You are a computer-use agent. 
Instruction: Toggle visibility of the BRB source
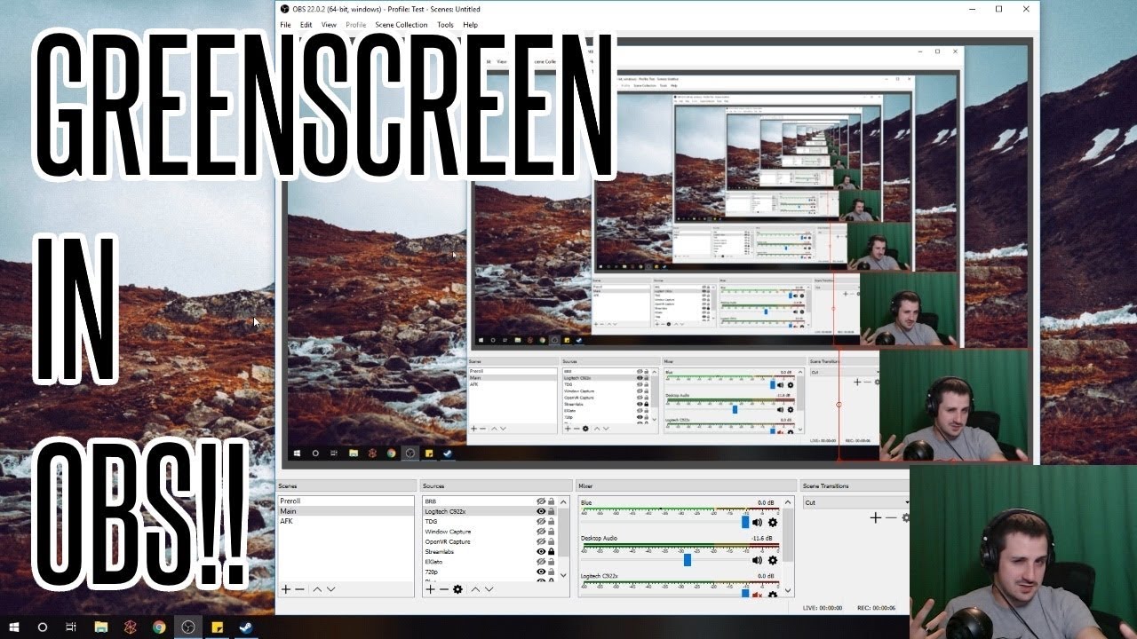540,501
